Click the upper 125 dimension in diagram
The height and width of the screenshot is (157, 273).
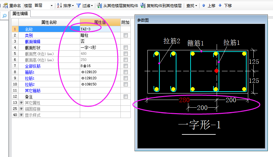coord(254,62)
